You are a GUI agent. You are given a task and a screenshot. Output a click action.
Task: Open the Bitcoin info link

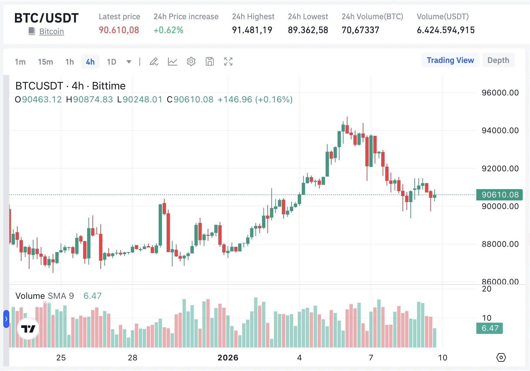pyautogui.click(x=51, y=31)
